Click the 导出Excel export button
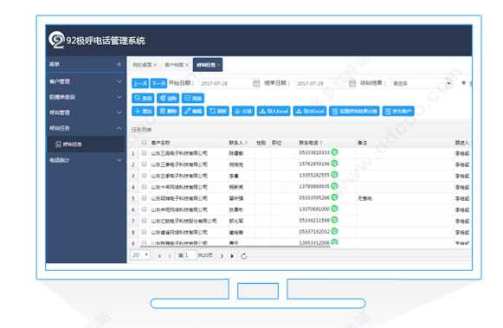The width and height of the screenshot is (503, 328). 310,112
